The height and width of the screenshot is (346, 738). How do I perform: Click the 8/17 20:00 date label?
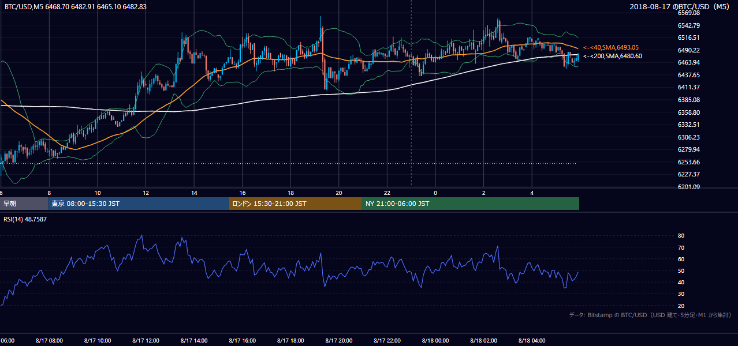[x=338, y=341]
